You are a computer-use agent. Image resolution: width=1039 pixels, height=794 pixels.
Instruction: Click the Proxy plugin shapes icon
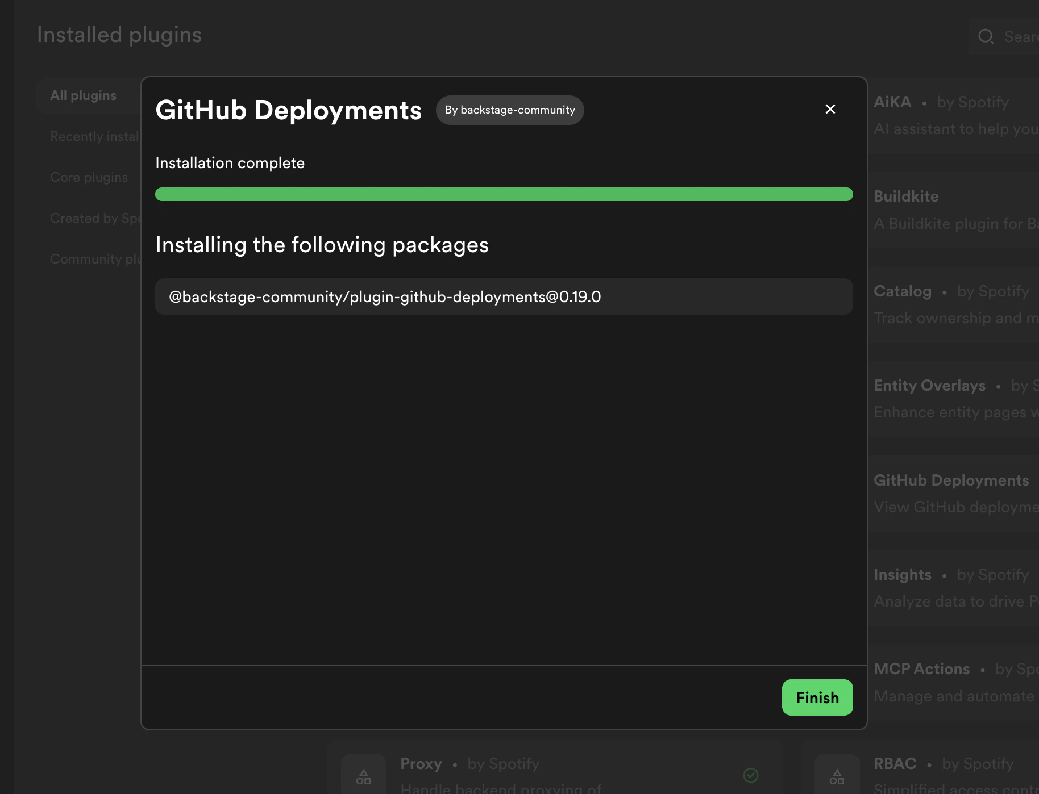pos(364,776)
